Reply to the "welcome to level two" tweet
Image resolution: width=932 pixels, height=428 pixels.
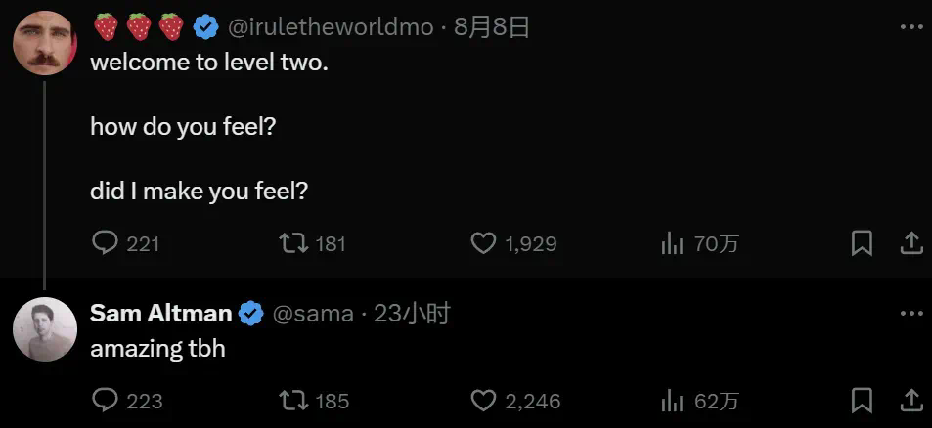click(105, 243)
